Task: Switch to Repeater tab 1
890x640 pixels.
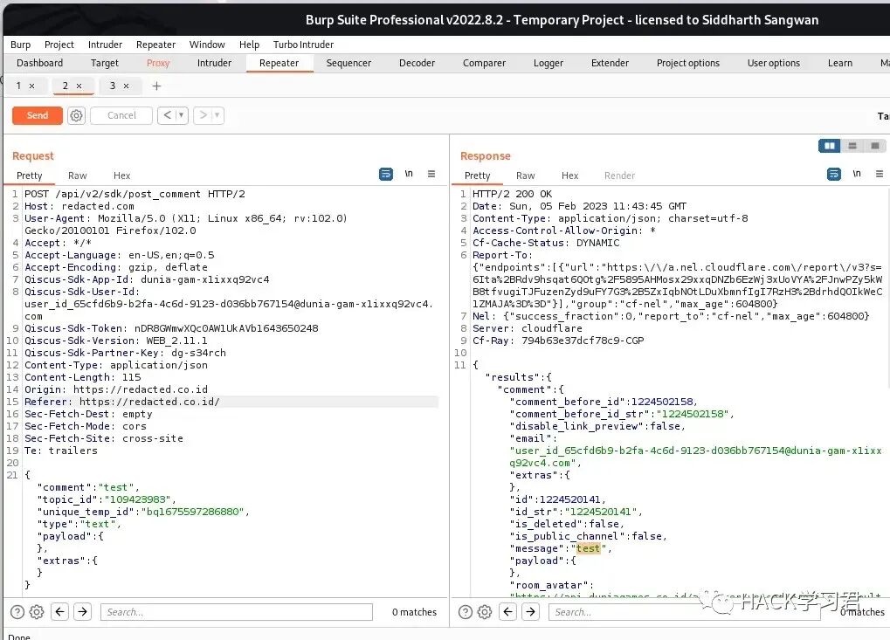Action: click(18, 86)
